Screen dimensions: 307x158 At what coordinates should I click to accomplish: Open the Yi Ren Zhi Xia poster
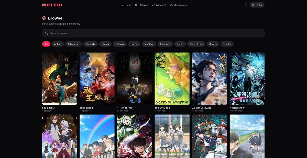135,79
